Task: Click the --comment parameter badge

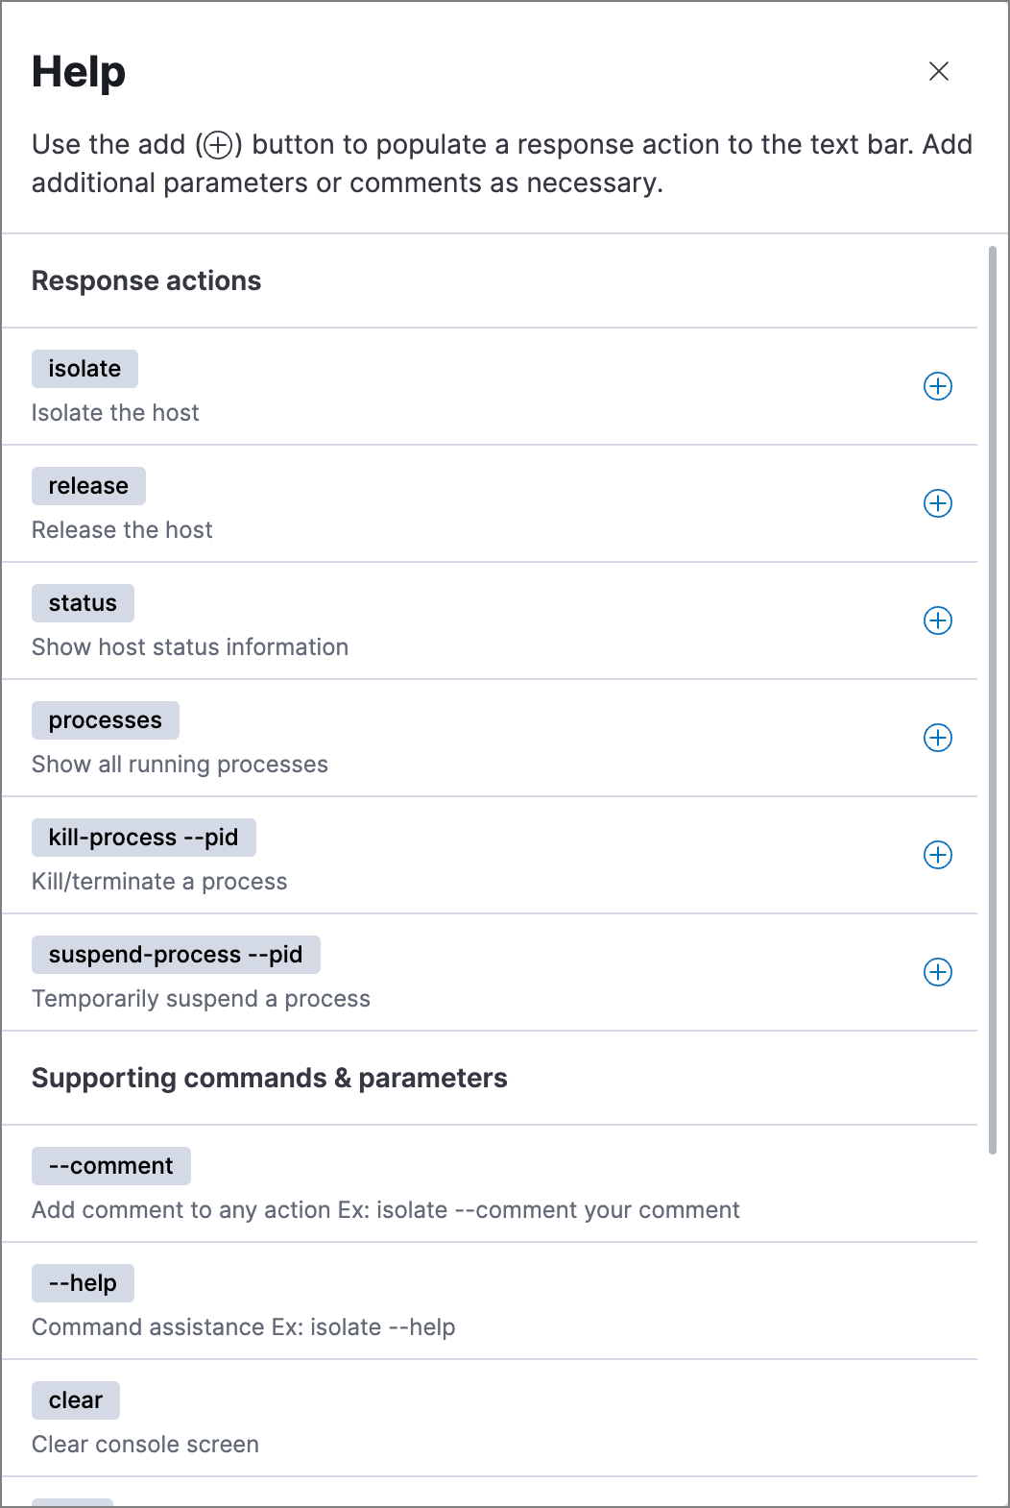Action: click(110, 1166)
